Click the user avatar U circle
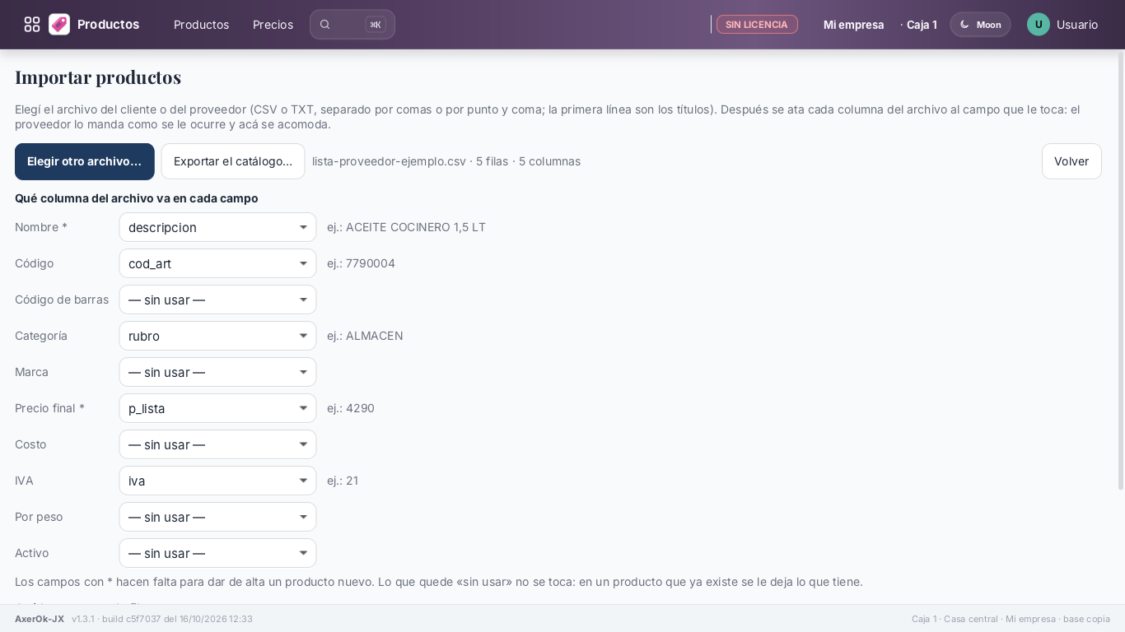The height and width of the screenshot is (632, 1125). point(1039,25)
